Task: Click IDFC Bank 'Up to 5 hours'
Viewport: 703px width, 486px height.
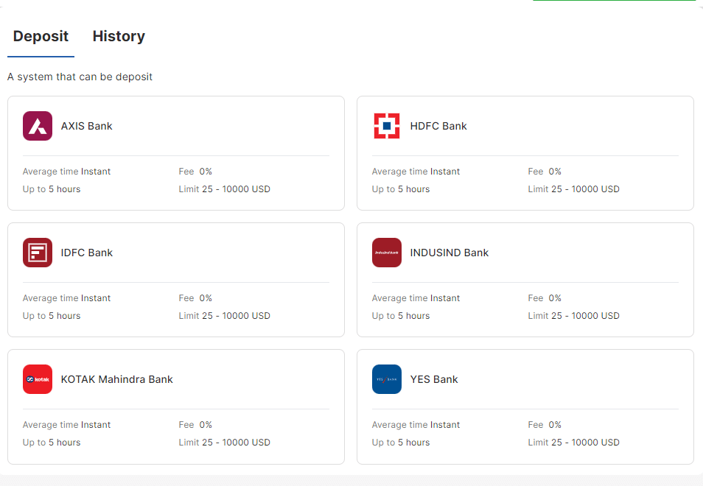Action: 52,316
